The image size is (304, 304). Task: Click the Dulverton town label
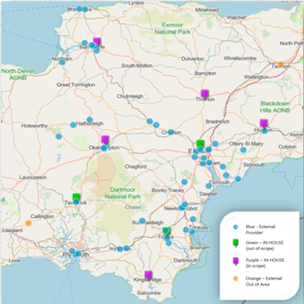pos(192,59)
